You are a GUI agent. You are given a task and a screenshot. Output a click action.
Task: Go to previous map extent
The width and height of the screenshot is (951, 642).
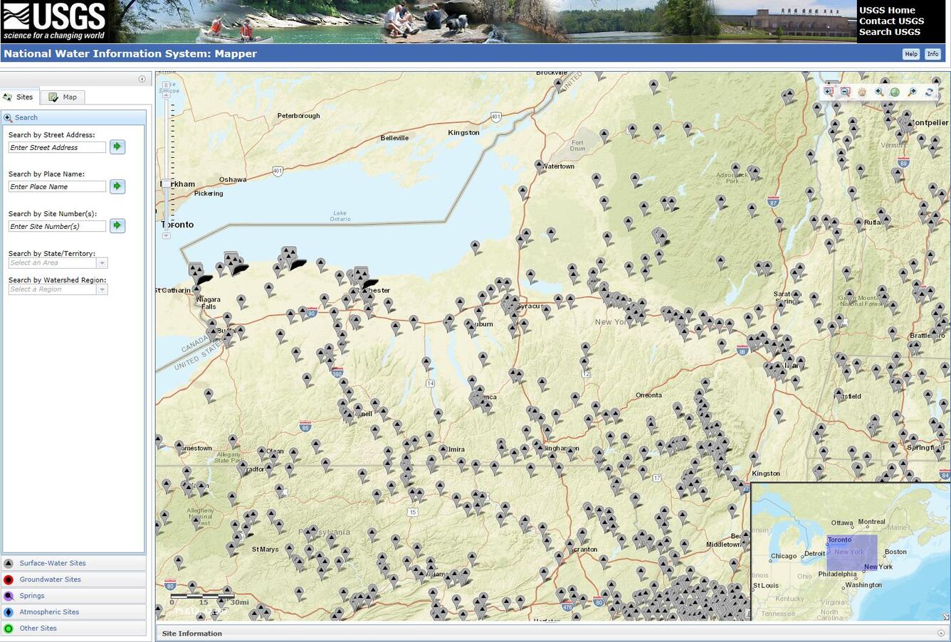pos(879,92)
